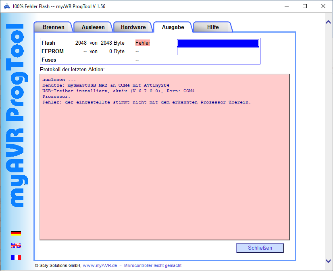The image size is (333, 271).
Task: Click the EEPROM row label
Action: click(52, 51)
